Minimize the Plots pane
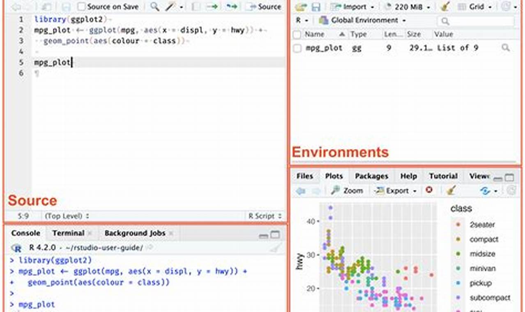This screenshot has width=525, height=312. pyautogui.click(x=498, y=178)
